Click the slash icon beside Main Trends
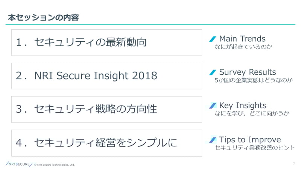301x169 pixels. [x=213, y=39]
